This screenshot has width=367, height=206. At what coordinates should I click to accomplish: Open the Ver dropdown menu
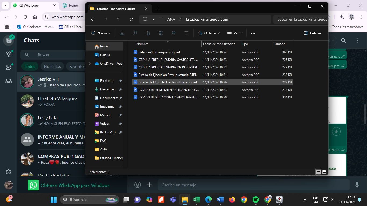[x=235, y=33]
